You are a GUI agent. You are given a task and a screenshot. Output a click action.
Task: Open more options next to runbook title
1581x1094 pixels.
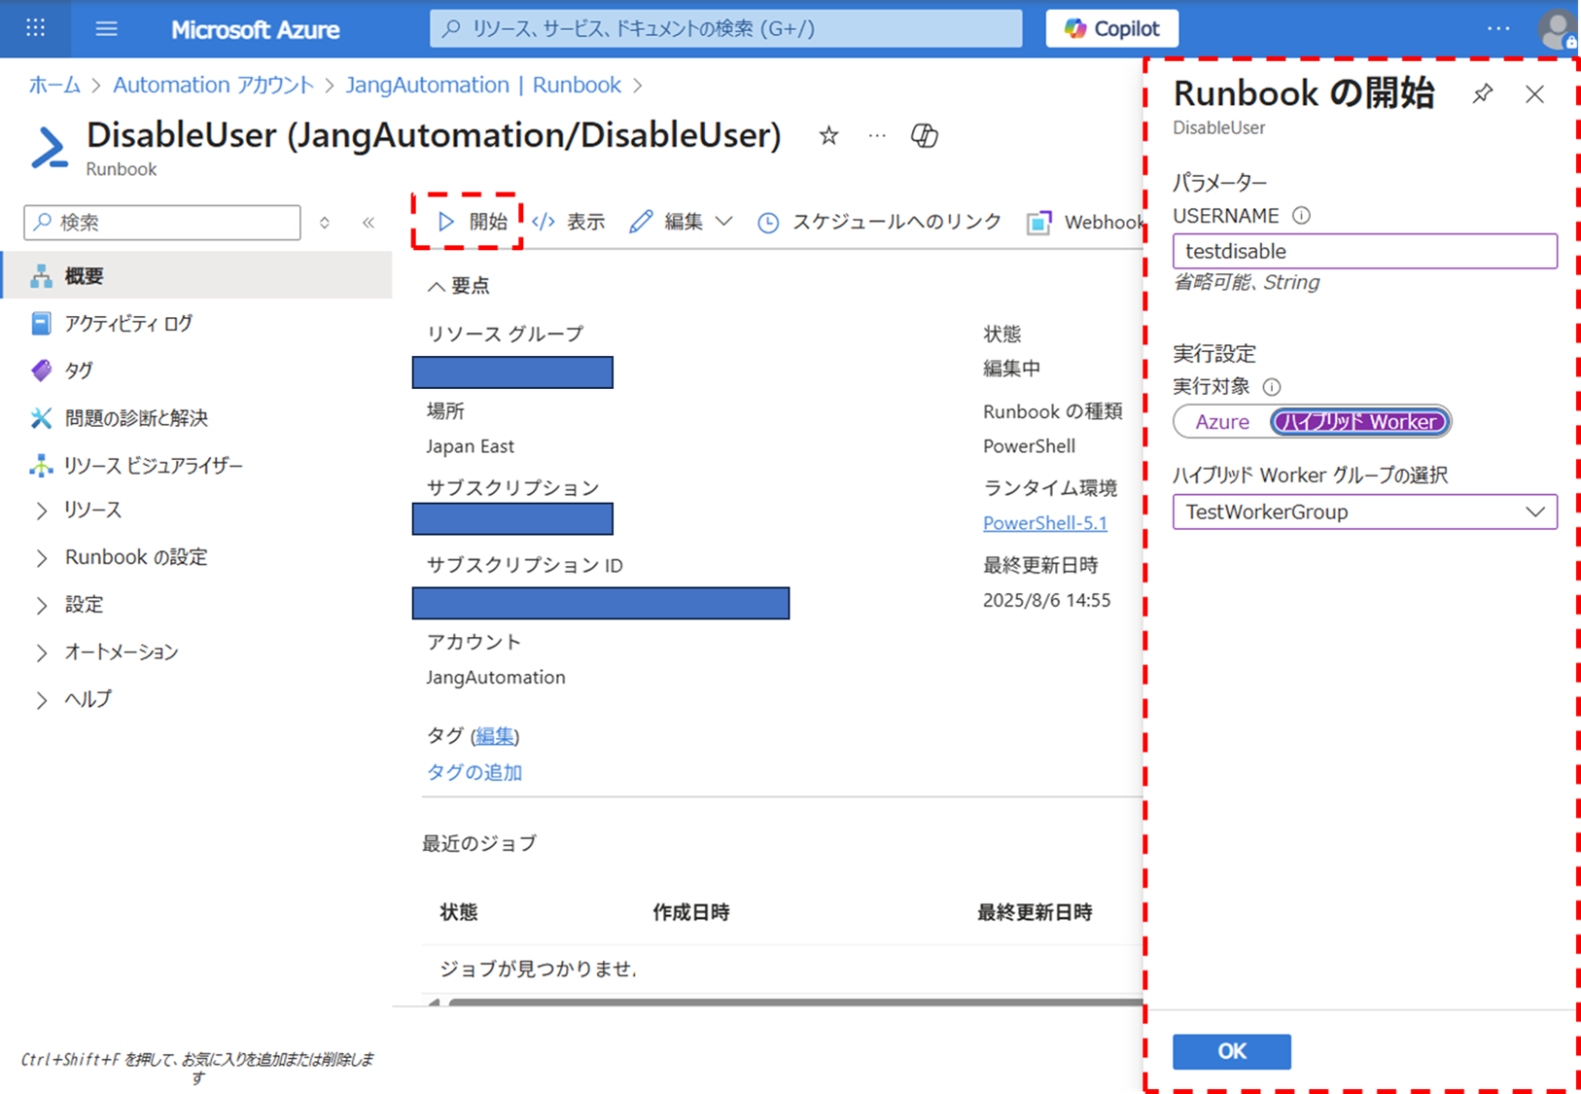pos(876,136)
